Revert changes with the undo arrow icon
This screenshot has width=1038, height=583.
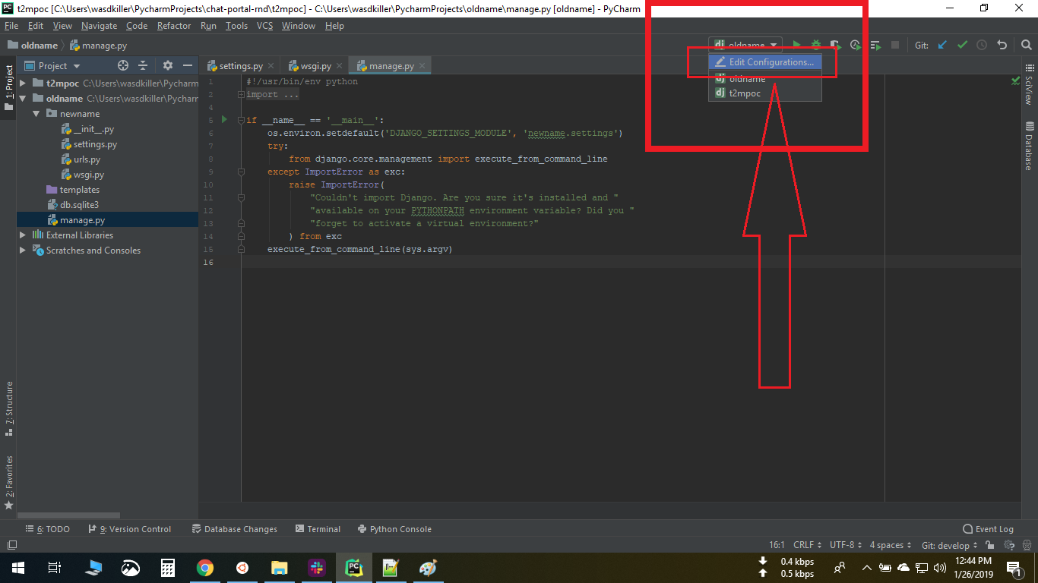1002,46
